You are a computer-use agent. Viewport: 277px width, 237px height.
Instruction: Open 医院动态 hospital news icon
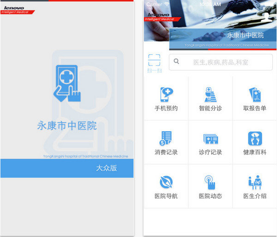[x=210, y=182]
